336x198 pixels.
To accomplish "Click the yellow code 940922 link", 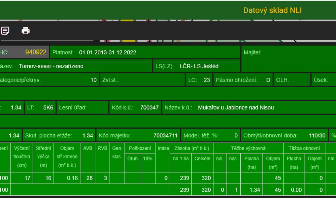I will pyautogui.click(x=36, y=52).
